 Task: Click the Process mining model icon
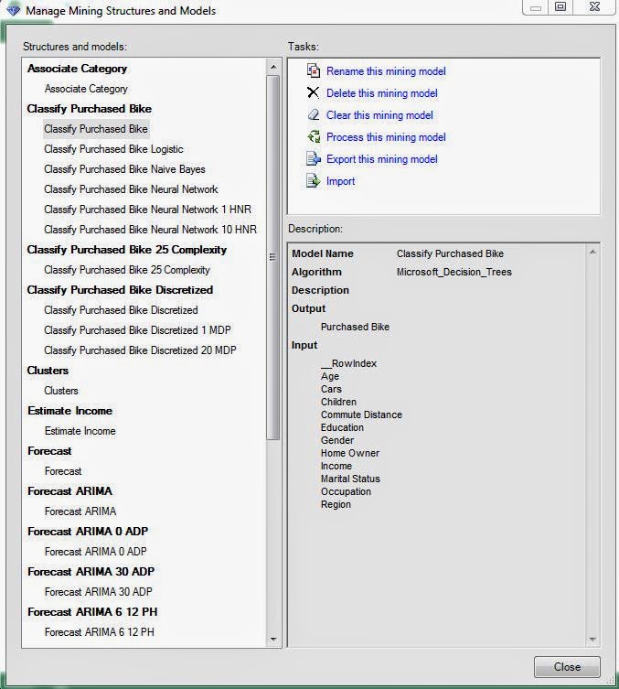click(x=314, y=136)
